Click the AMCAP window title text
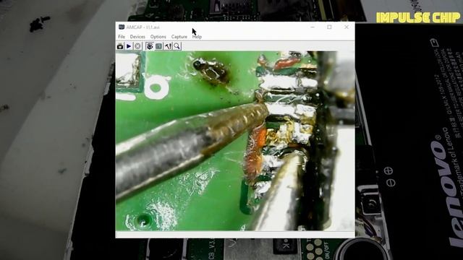Image resolution: width=463 pixels, height=260 pixels. tap(143, 27)
